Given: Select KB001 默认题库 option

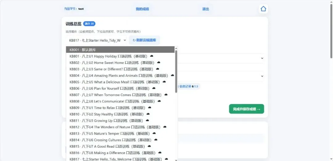Looking at the screenshot, I should click(120, 50).
